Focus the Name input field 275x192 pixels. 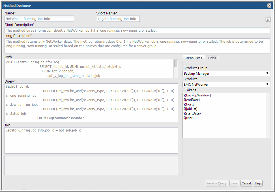click(39, 19)
